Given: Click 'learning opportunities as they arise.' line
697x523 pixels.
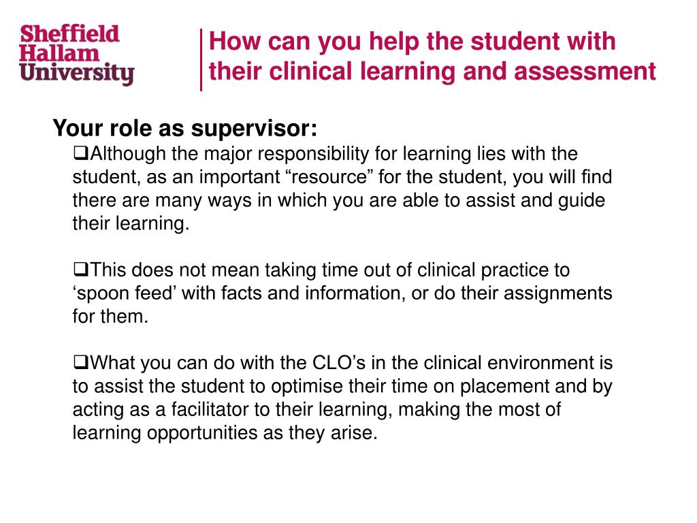Looking at the screenshot, I should click(x=225, y=432).
